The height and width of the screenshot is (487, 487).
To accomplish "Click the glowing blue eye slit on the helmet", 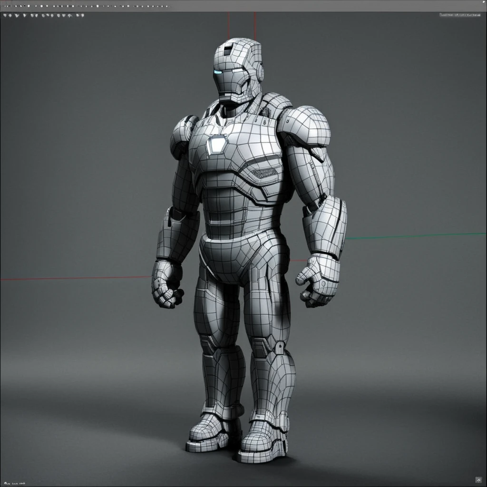I will tap(217, 73).
